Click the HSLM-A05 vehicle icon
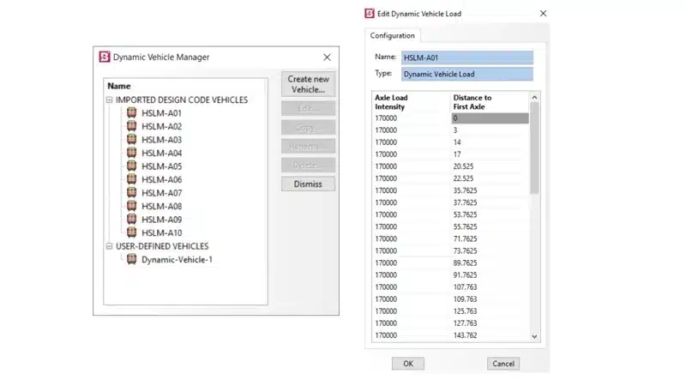 [x=132, y=166]
